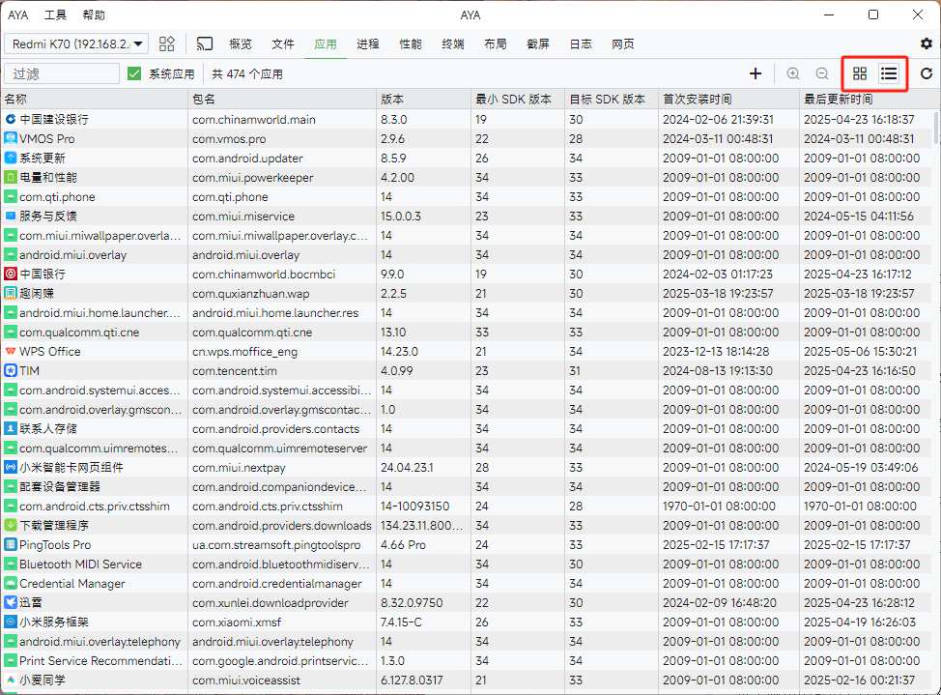Click the plus icon to install app
Image resolution: width=941 pixels, height=695 pixels.
tap(756, 73)
